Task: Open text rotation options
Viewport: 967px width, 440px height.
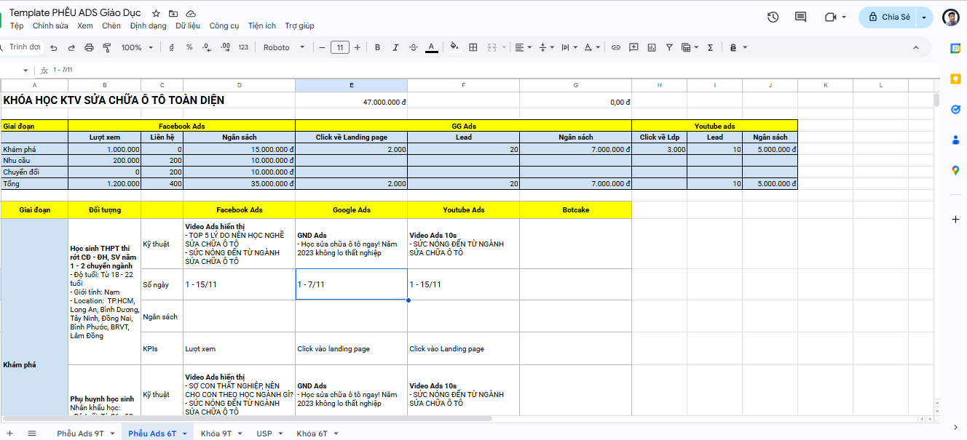Action: coord(593,47)
